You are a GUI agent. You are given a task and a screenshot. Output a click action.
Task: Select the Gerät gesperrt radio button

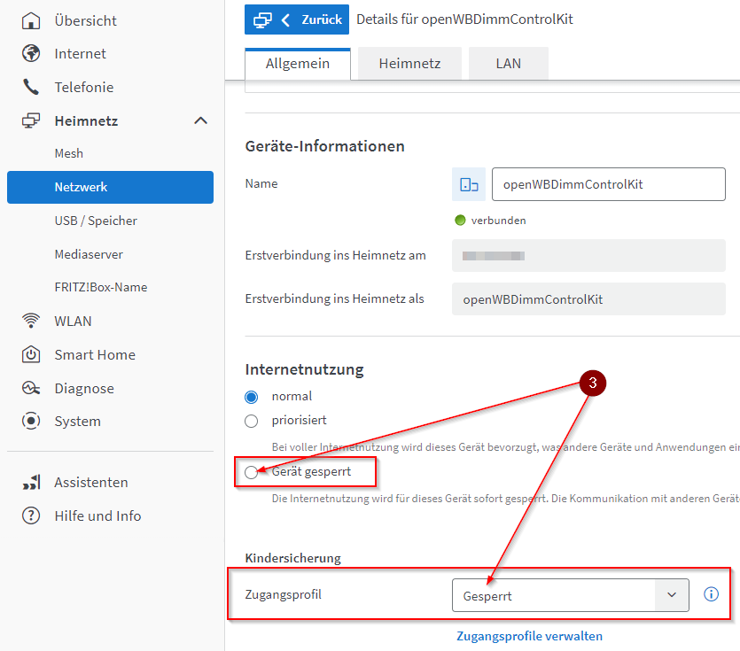click(x=252, y=472)
